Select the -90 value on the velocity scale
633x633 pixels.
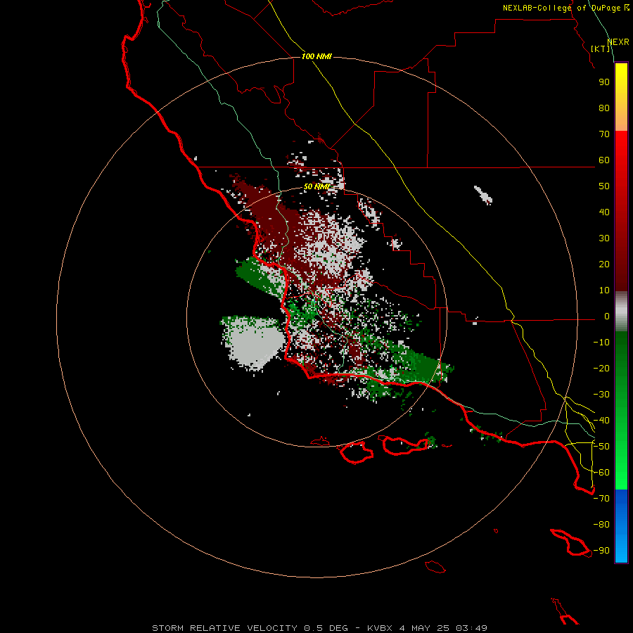[601, 551]
